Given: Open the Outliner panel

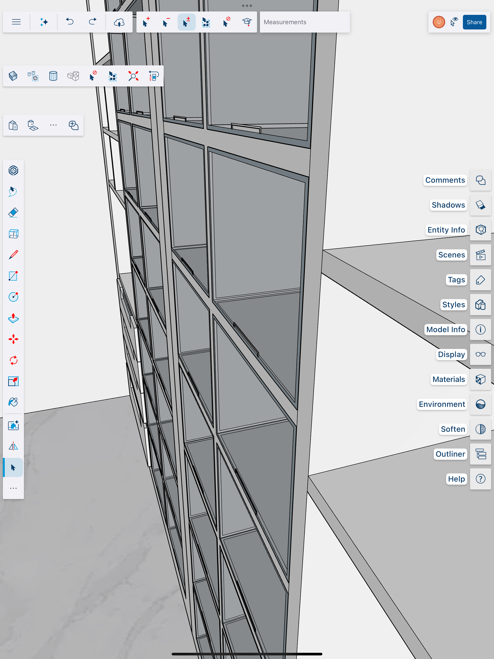Looking at the screenshot, I should pos(480,454).
